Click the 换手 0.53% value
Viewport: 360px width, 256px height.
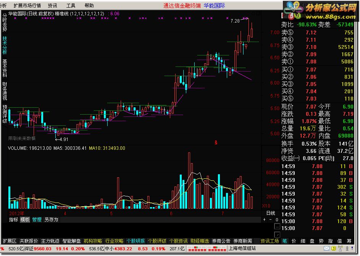point(309,144)
